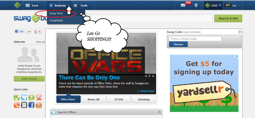Click the 122 unread notification badge
Image resolution: width=255 pixels, height=118 pixels.
pos(188,3)
